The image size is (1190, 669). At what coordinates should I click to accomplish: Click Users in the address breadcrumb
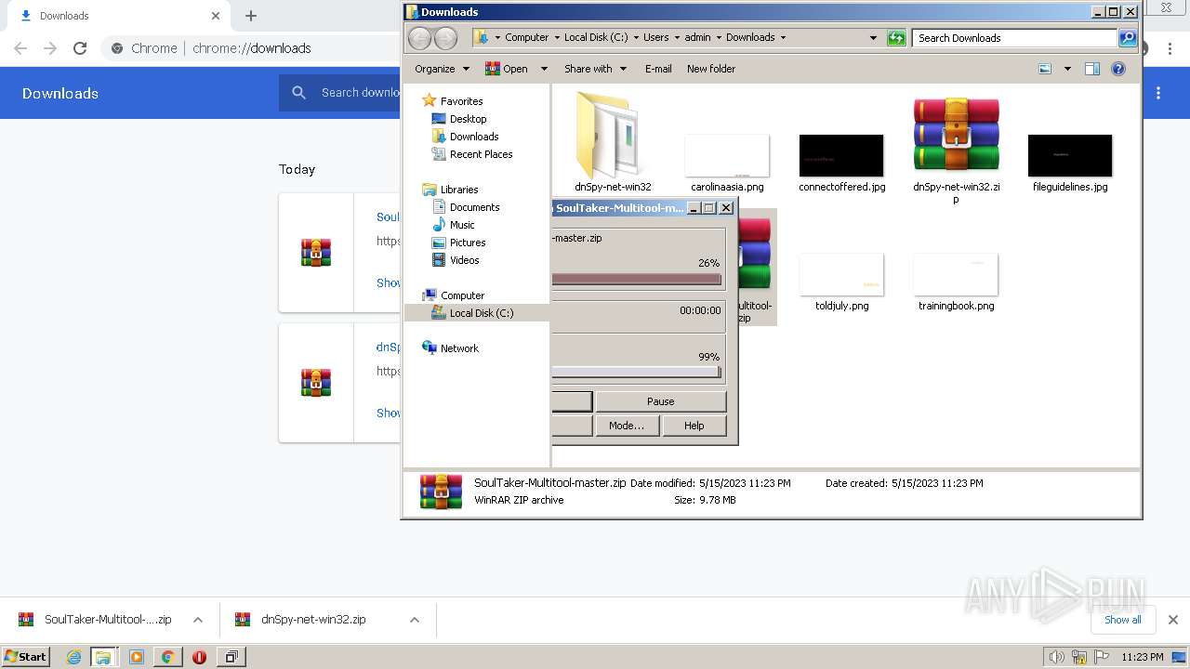tap(655, 38)
